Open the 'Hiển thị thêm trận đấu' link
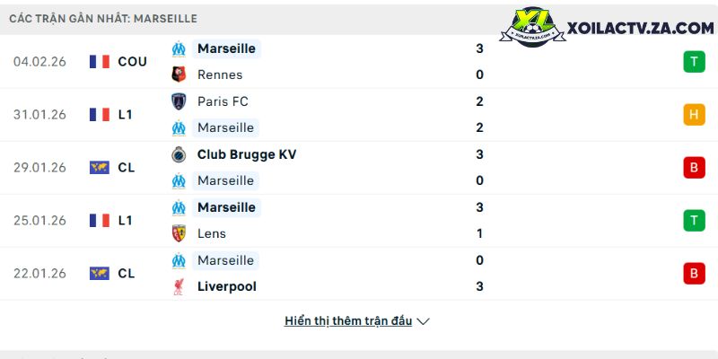Screen dimensions: 718x359 348,321
